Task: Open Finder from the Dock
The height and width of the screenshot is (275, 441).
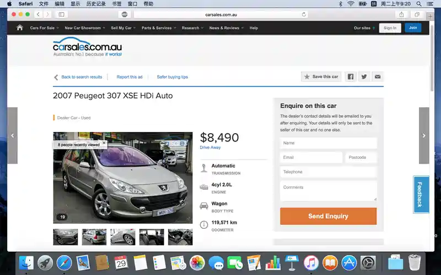Action: coord(26,263)
